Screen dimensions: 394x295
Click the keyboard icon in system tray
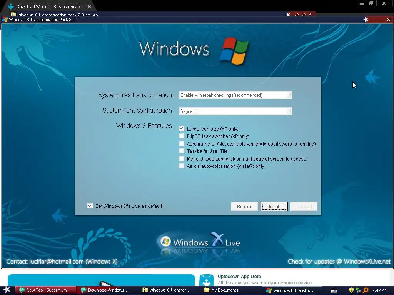click(x=334, y=291)
